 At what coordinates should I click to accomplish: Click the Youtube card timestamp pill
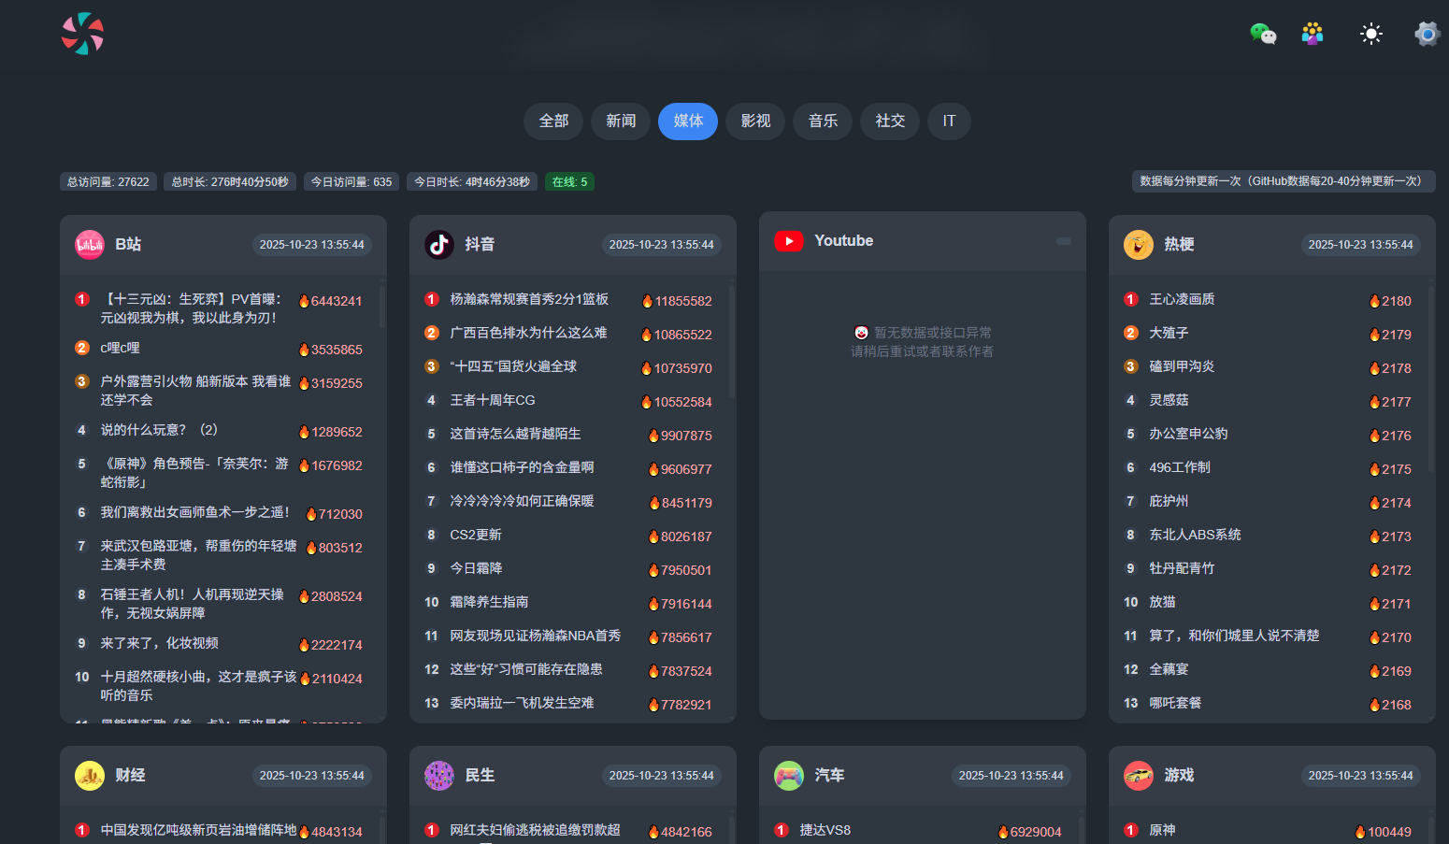click(1064, 241)
